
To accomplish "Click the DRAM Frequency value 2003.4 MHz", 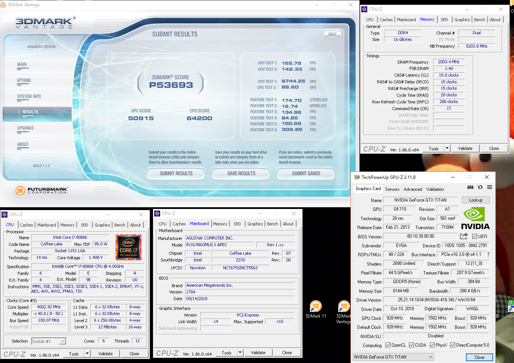I will coord(449,62).
